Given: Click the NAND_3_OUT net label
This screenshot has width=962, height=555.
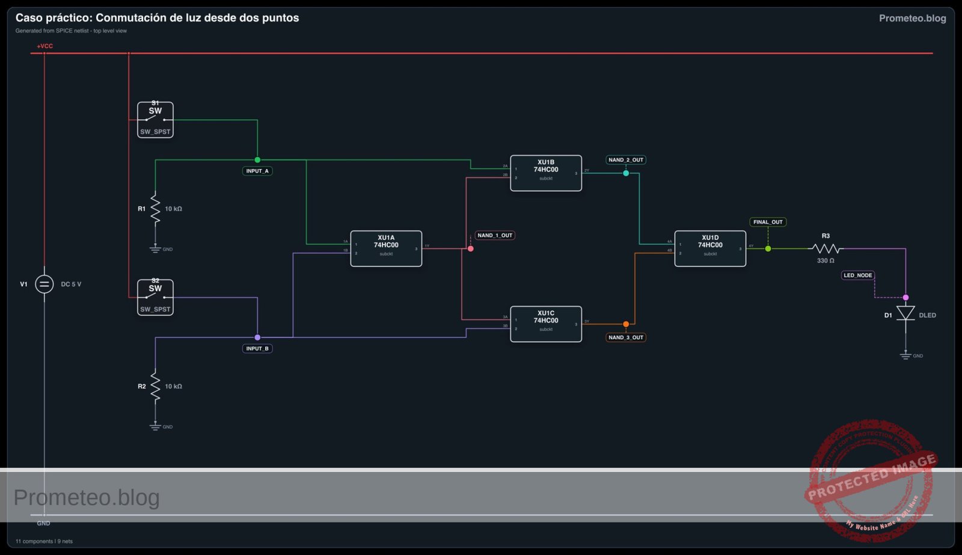Looking at the screenshot, I should coord(626,337).
